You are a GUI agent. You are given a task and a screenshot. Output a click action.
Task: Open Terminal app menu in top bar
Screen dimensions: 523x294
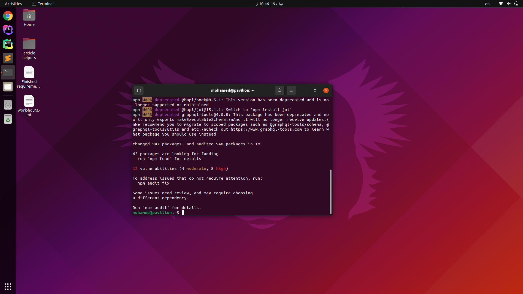43,4
